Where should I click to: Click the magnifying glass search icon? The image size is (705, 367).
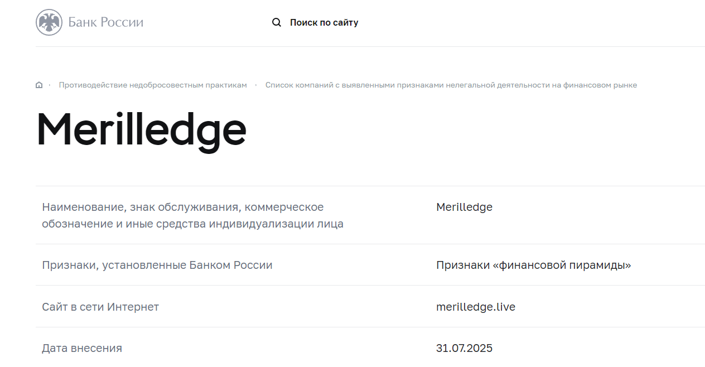pyautogui.click(x=277, y=22)
